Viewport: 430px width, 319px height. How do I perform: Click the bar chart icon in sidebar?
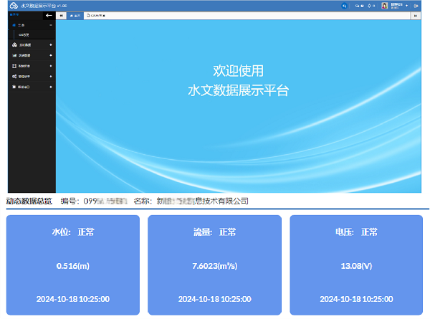[14, 55]
